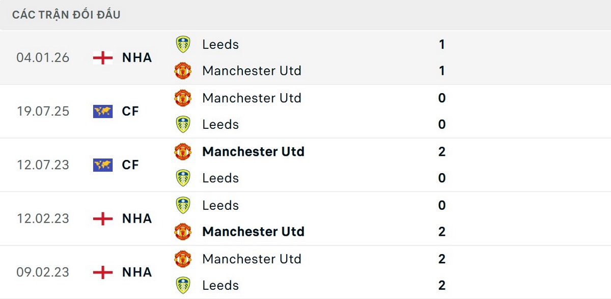This screenshot has width=611, height=299.
Task: Click the Leeds badge in the 19.07.25 row
Action: click(x=182, y=124)
